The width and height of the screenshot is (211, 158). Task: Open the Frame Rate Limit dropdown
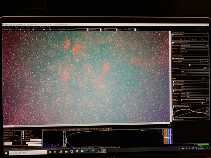(x=195, y=75)
